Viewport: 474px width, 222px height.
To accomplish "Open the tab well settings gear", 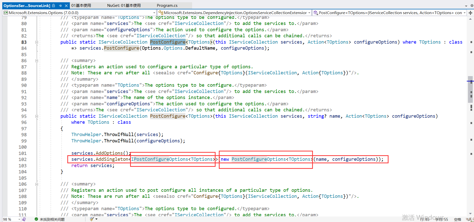I will click(472, 6).
